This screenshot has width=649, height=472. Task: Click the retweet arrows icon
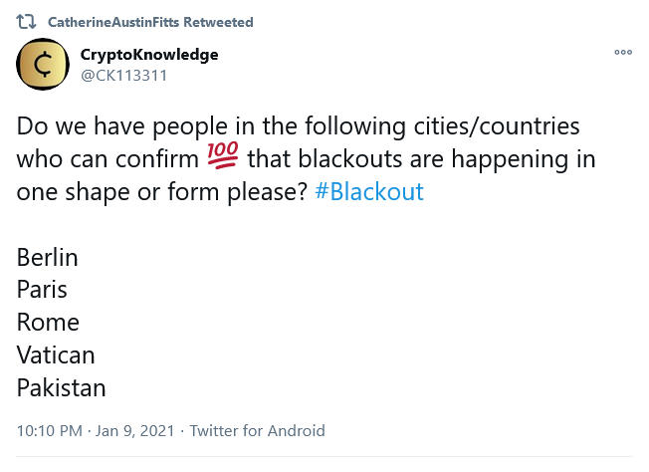click(27, 22)
